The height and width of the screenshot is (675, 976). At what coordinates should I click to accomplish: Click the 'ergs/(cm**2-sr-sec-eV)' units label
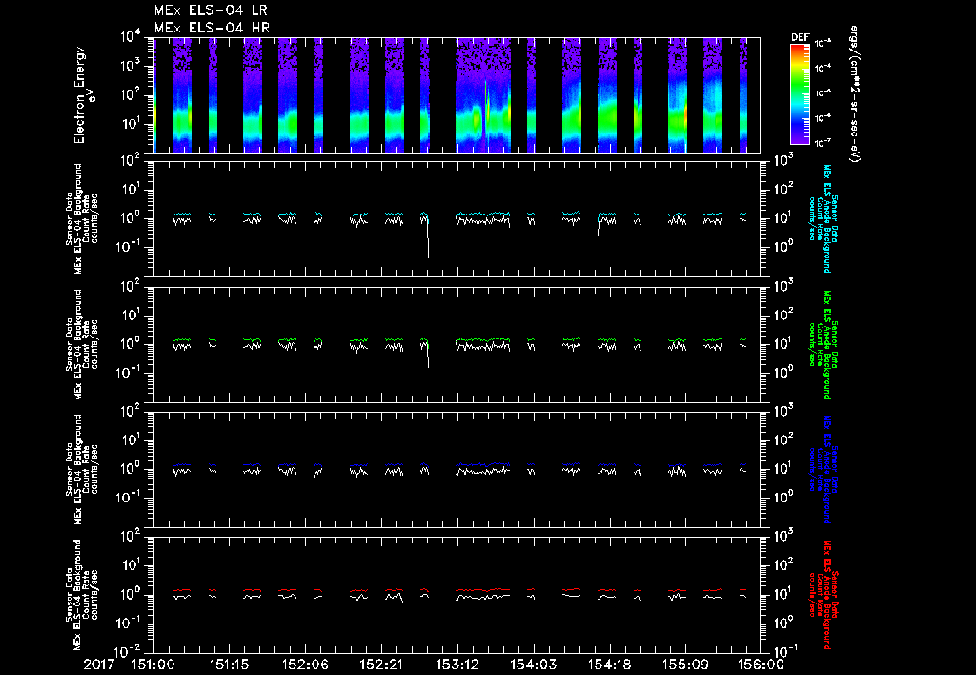click(x=854, y=94)
